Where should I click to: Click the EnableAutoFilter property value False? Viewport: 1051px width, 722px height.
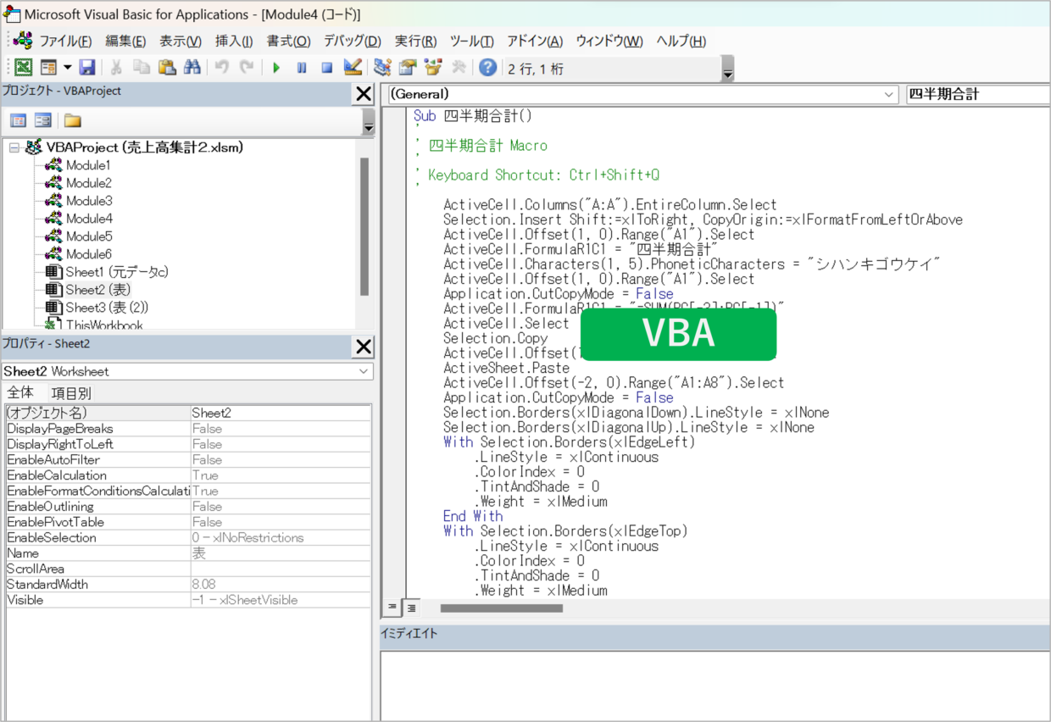coord(281,459)
